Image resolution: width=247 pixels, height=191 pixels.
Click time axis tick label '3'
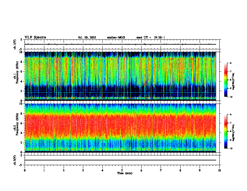pos(83,170)
